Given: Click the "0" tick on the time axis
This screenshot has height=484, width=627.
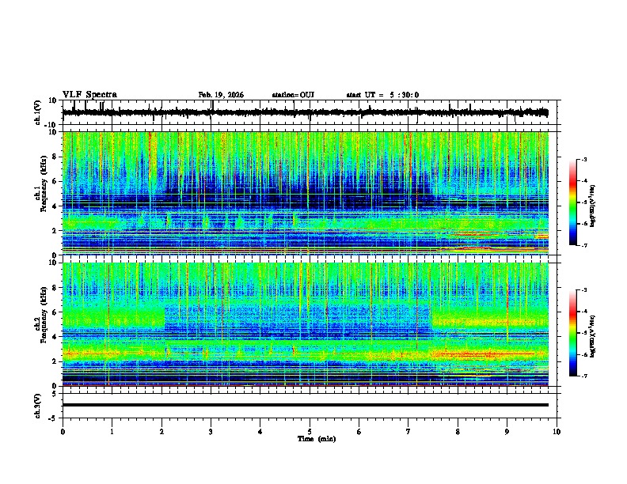Looking at the screenshot, I should pyautogui.click(x=63, y=432).
